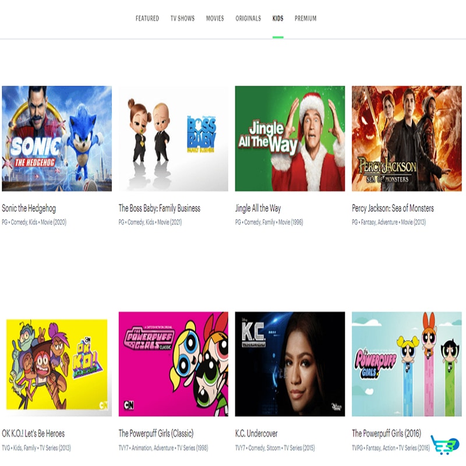Click the Powerpuff Girls Classic poster

[173, 364]
